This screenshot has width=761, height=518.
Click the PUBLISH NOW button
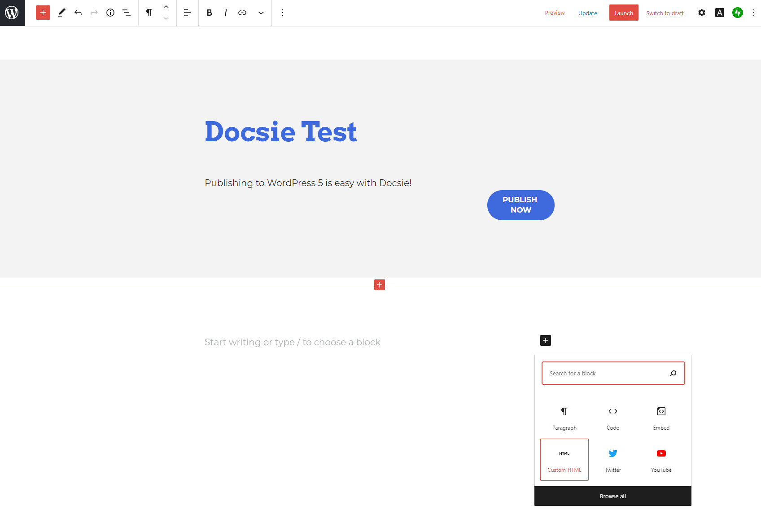click(x=521, y=205)
